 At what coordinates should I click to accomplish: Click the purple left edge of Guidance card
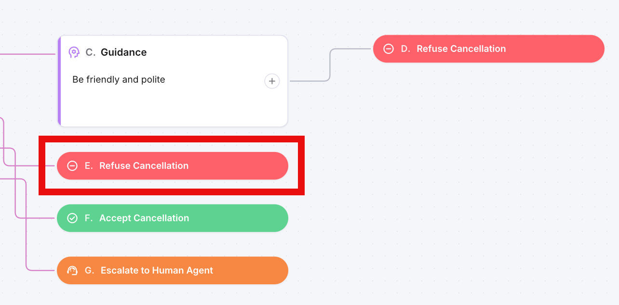coord(59,81)
